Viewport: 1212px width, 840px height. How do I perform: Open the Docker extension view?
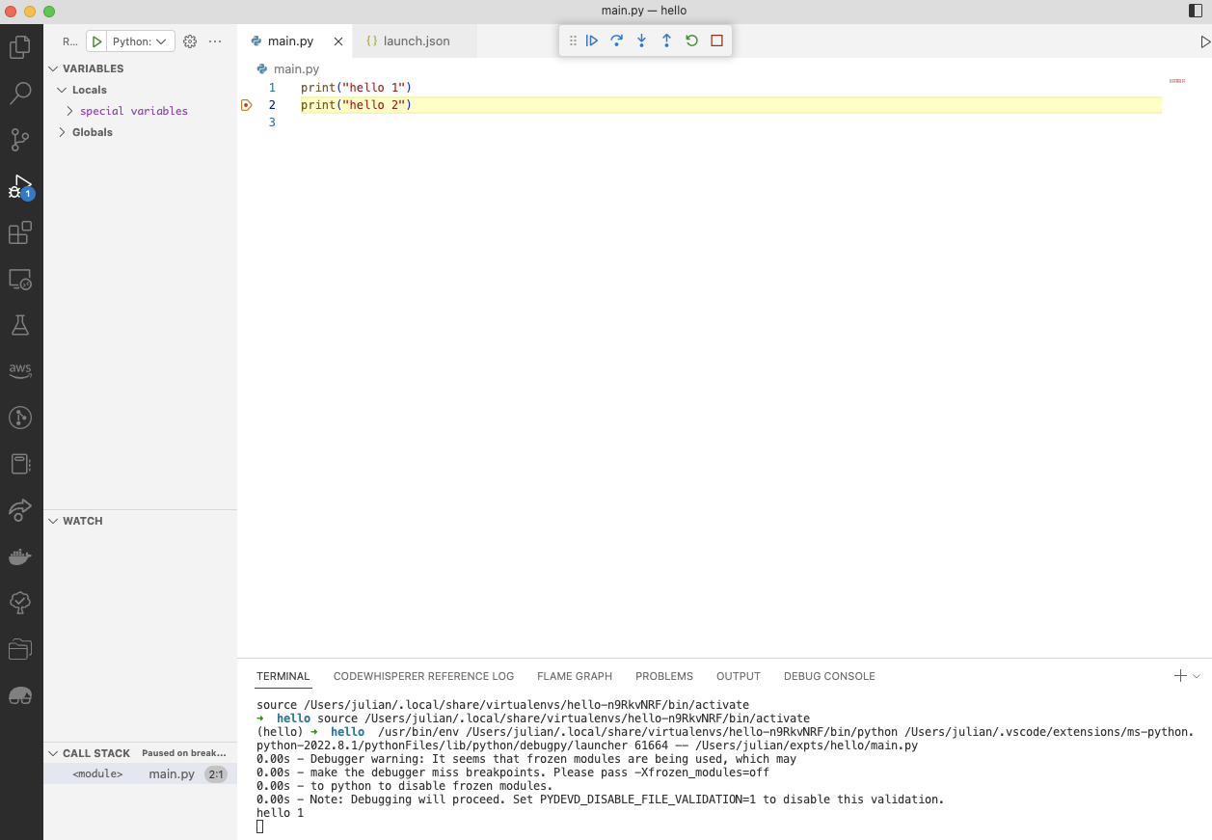pyautogui.click(x=20, y=556)
